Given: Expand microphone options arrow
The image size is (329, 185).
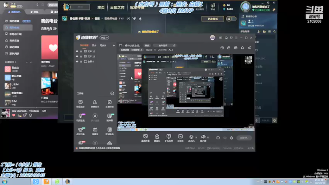Looking at the screenshot, I should (x=196, y=137).
